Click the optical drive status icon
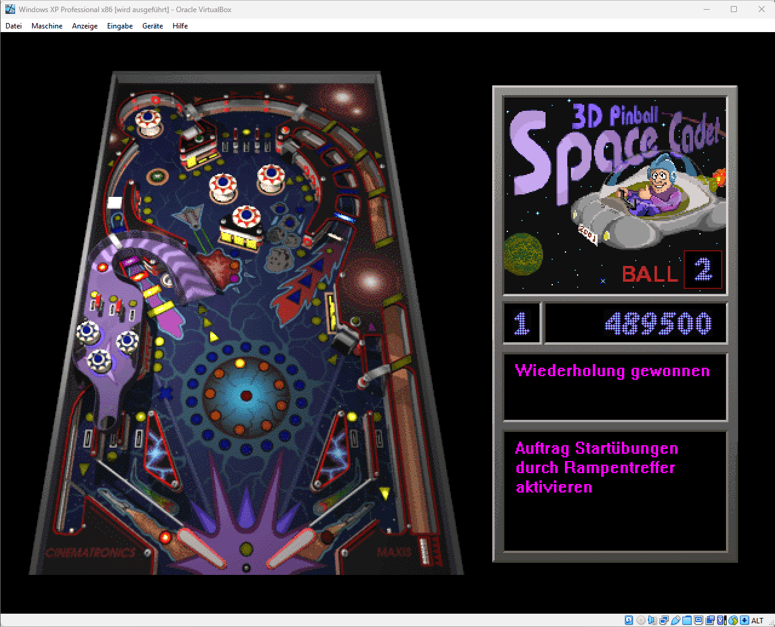The image size is (775, 627). click(641, 620)
